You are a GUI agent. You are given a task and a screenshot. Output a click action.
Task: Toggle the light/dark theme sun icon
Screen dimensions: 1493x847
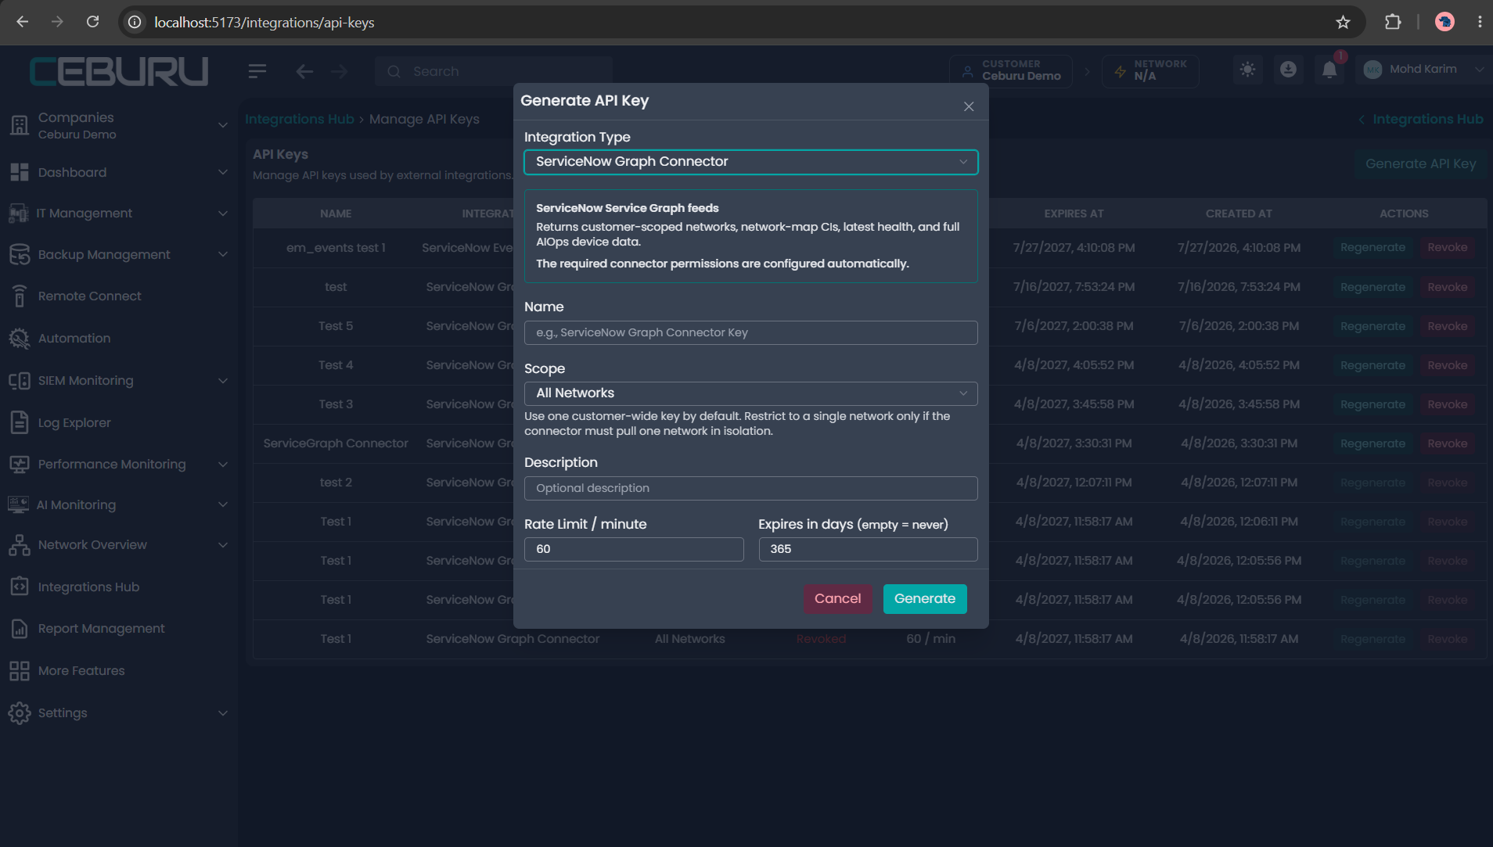coord(1248,70)
